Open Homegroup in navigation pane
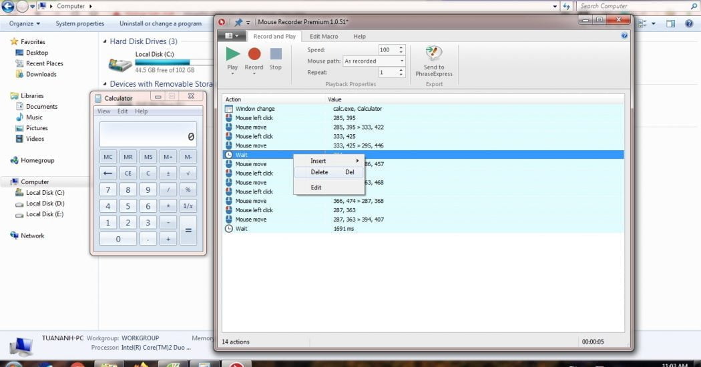The height and width of the screenshot is (367, 701). (x=37, y=160)
